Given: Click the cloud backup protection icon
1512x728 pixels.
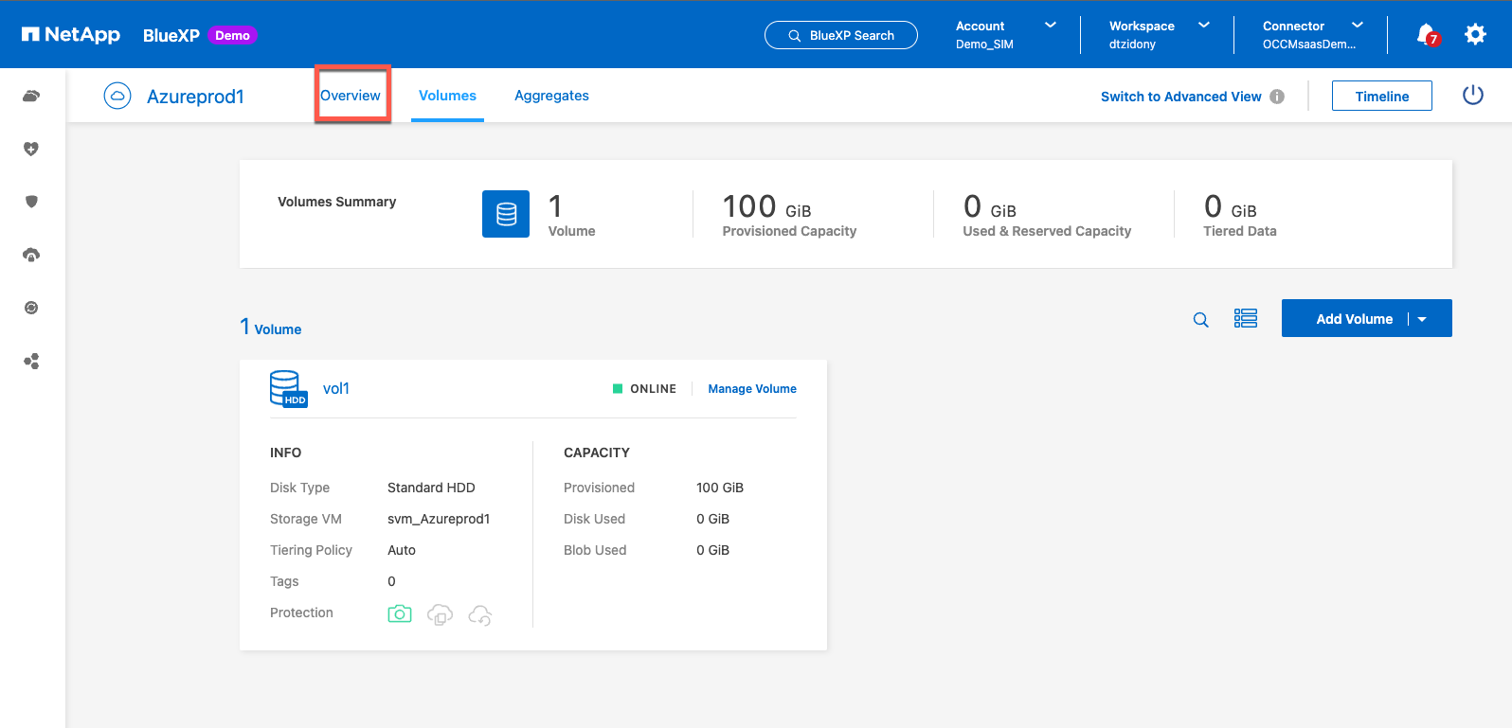Looking at the screenshot, I should tap(480, 615).
